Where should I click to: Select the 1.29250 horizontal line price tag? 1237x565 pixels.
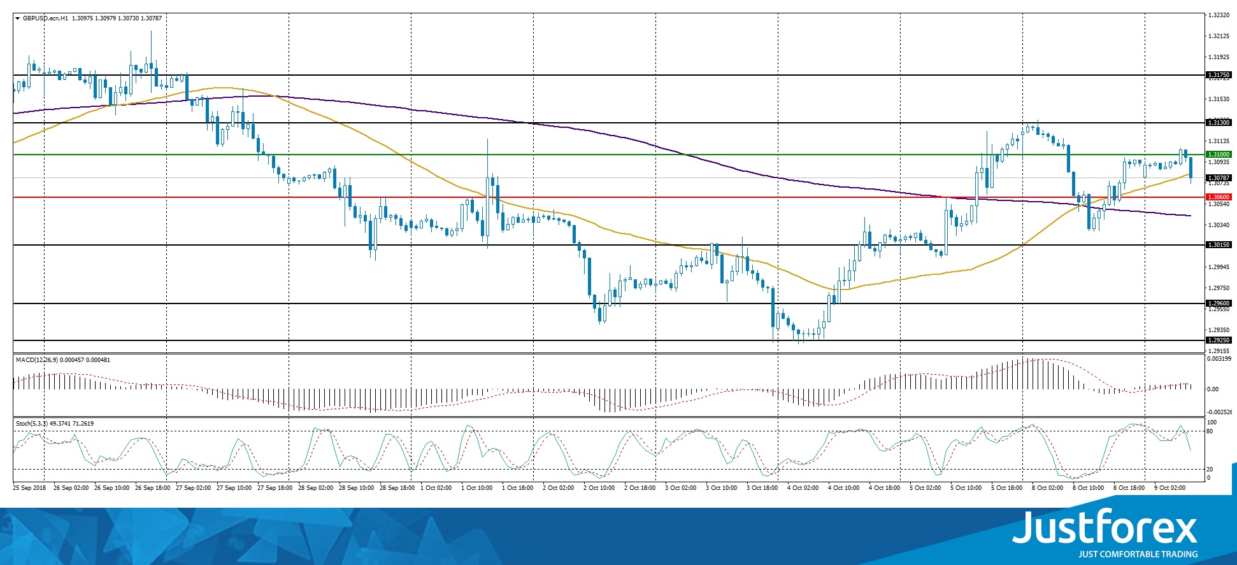(x=1219, y=340)
